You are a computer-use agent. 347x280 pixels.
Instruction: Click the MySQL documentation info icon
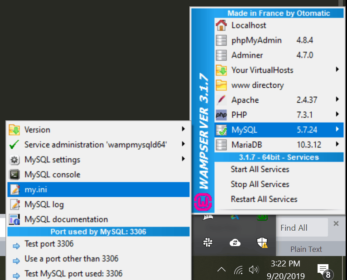click(14, 219)
